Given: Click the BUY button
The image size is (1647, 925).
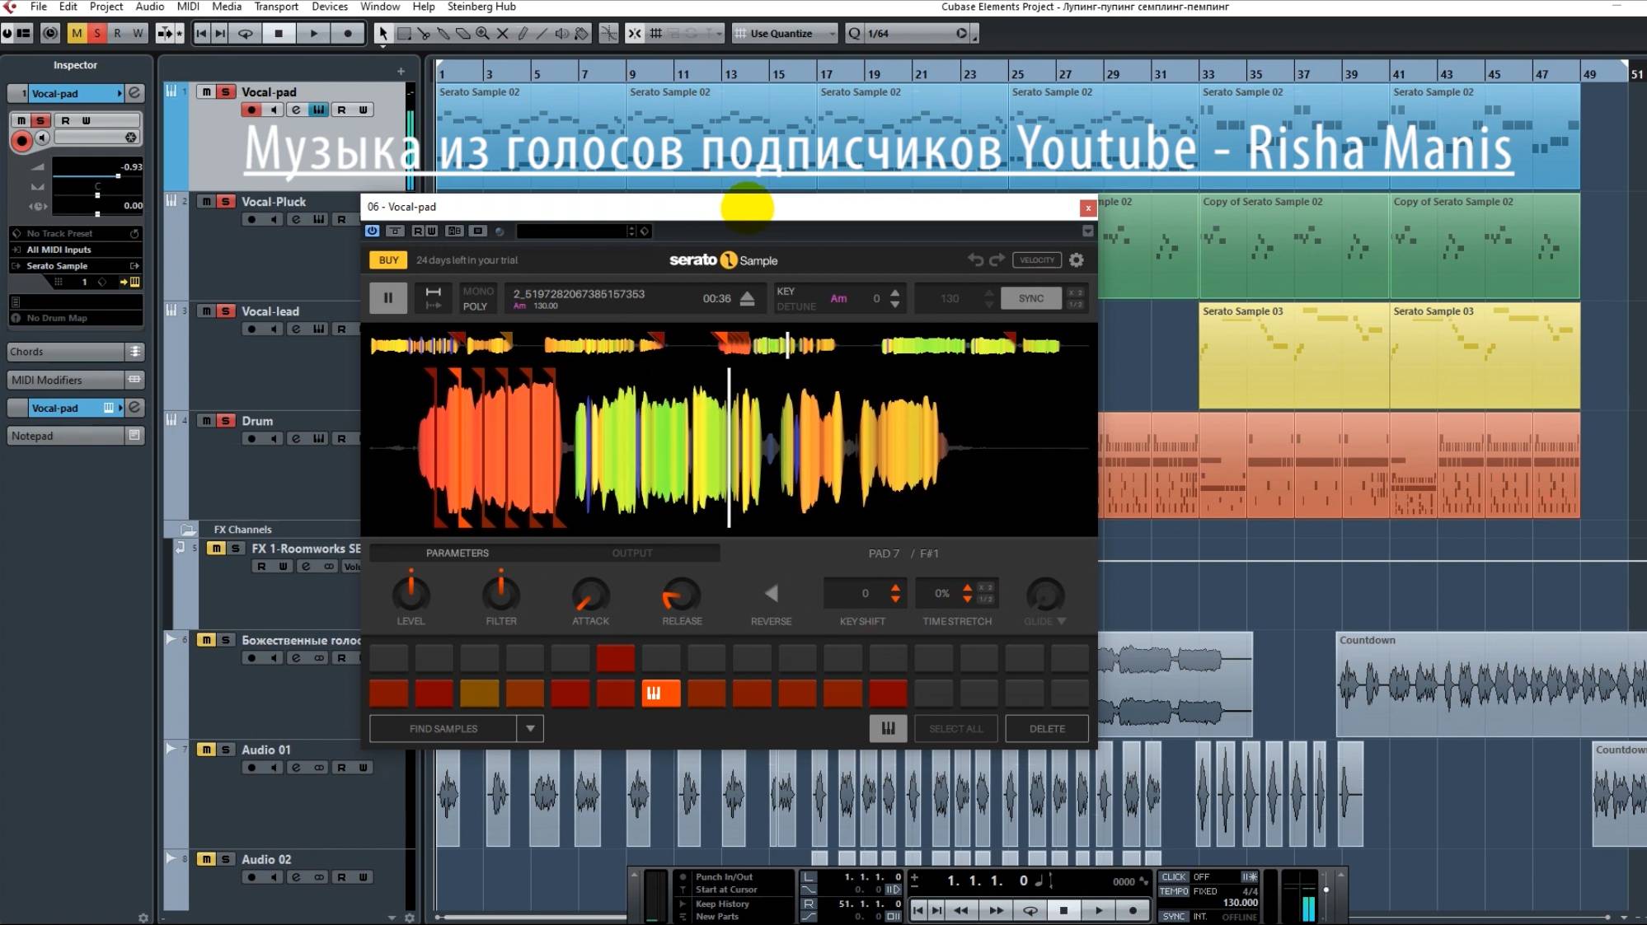Looking at the screenshot, I should (388, 260).
